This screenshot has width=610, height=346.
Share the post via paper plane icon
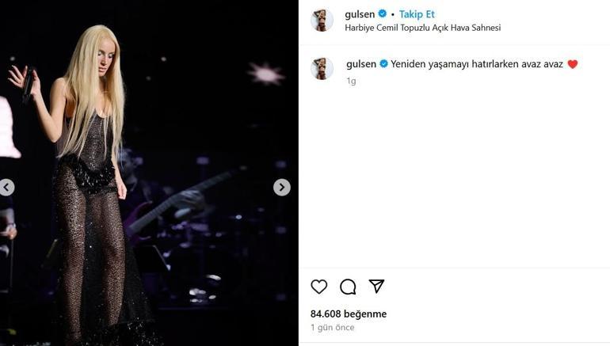[376, 286]
